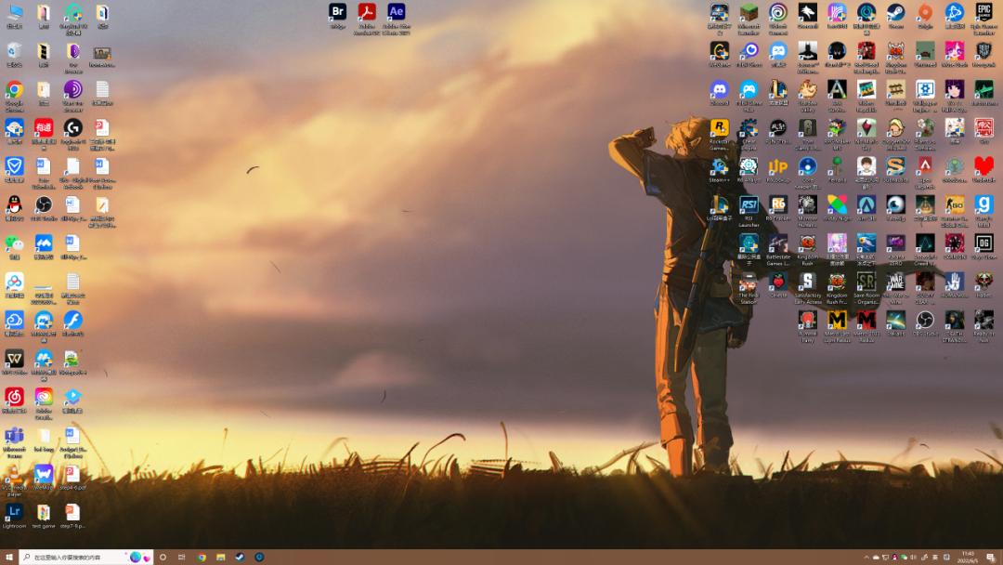
Task: Select the Lightroom desktop icon
Action: point(14,512)
